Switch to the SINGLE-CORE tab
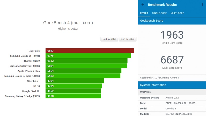207x116 pixels. [159, 13]
